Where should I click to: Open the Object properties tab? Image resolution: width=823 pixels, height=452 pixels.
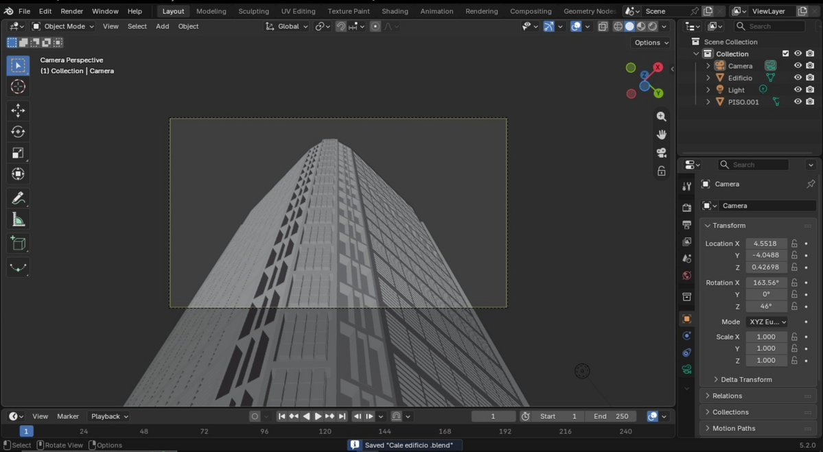click(686, 319)
